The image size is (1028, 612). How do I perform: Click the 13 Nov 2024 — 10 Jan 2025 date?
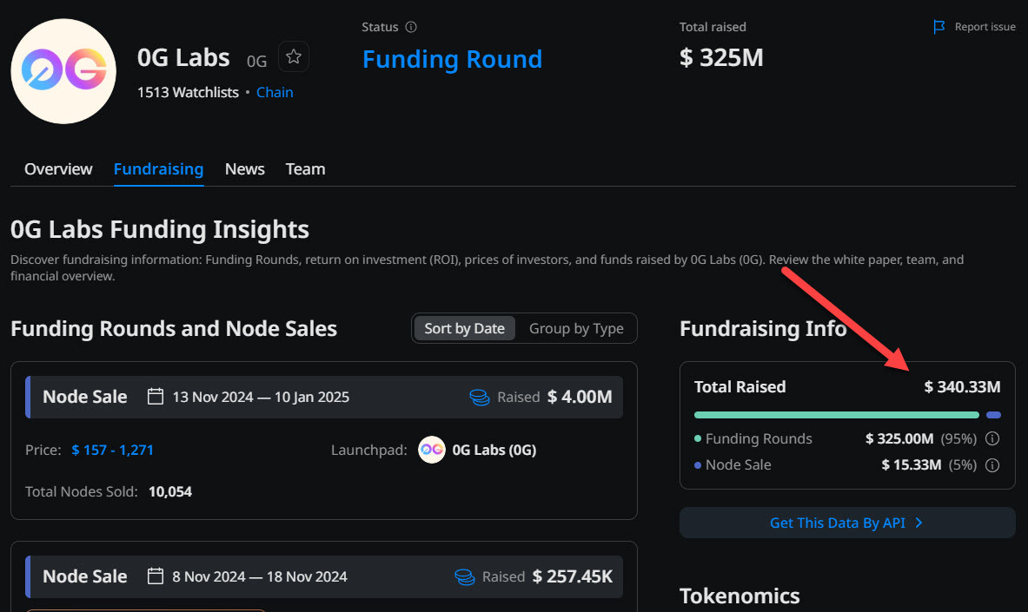(261, 397)
